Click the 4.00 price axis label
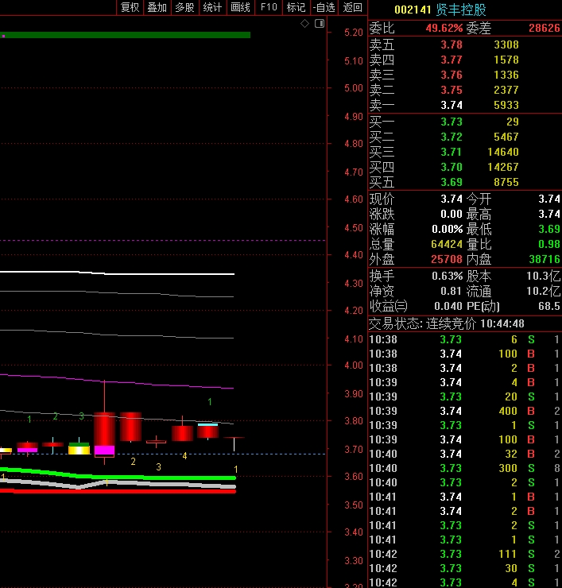 click(x=354, y=366)
